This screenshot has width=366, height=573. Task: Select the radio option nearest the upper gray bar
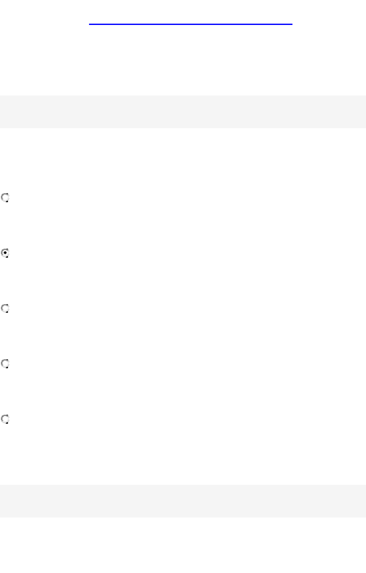pos(5,198)
